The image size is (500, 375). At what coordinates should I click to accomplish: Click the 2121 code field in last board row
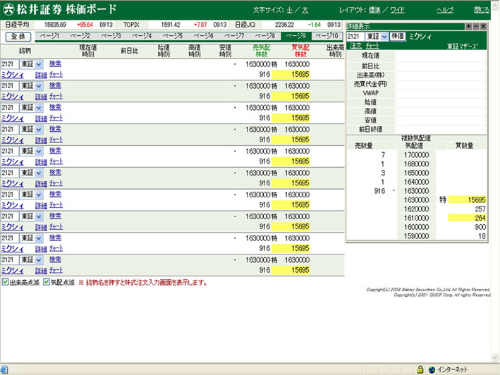(x=10, y=260)
